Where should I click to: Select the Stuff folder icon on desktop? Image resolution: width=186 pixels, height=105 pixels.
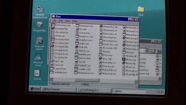point(141,9)
